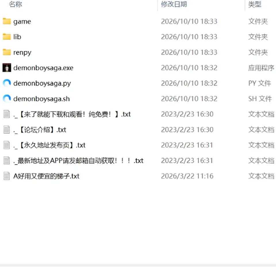Click the file name demonboysaga.py

coord(42,83)
